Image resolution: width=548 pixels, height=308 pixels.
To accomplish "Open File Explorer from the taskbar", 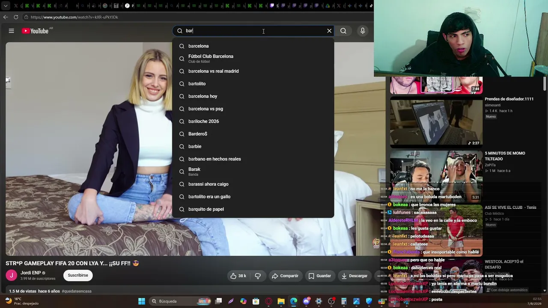I will click(281, 301).
